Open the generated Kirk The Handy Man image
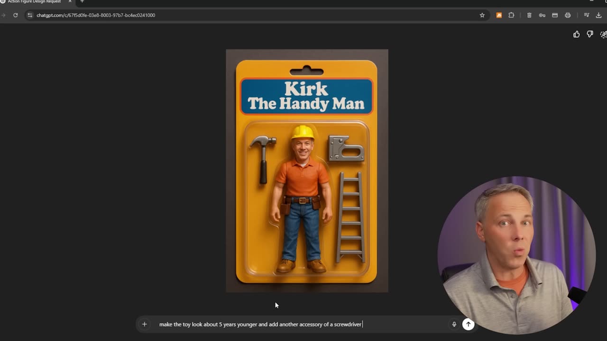Screen dimensions: 607x341 click(x=307, y=170)
